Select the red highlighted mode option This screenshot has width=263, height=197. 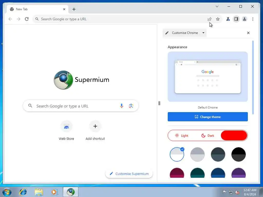[x=234, y=135]
